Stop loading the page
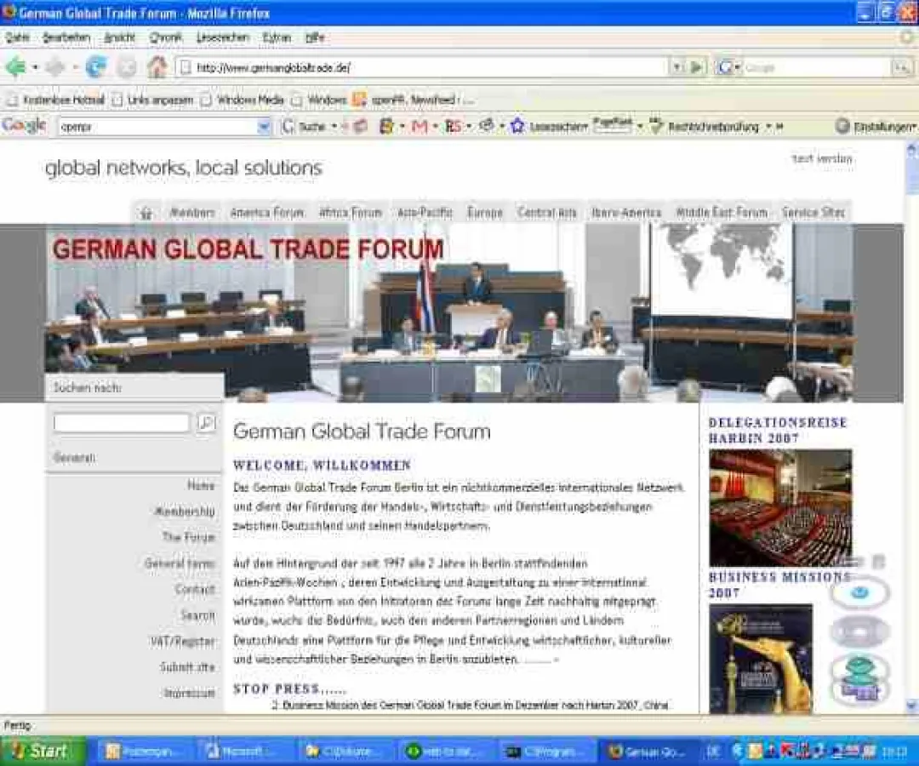This screenshot has width=919, height=766. pos(128,66)
